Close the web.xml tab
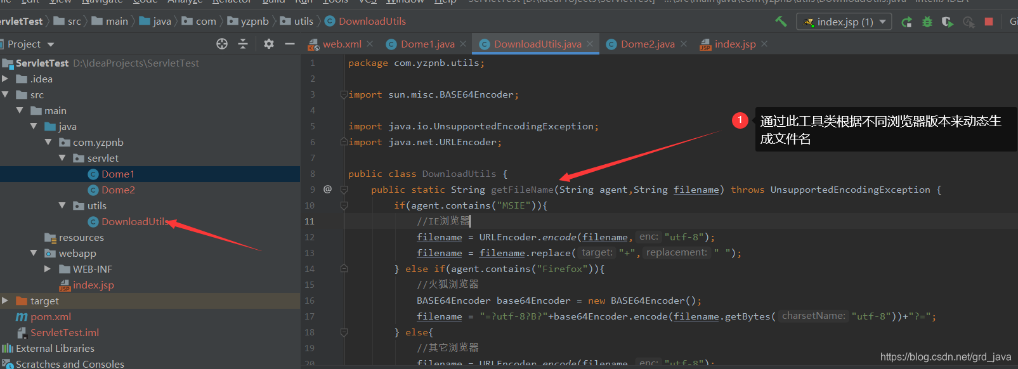This screenshot has height=369, width=1018. tap(370, 44)
